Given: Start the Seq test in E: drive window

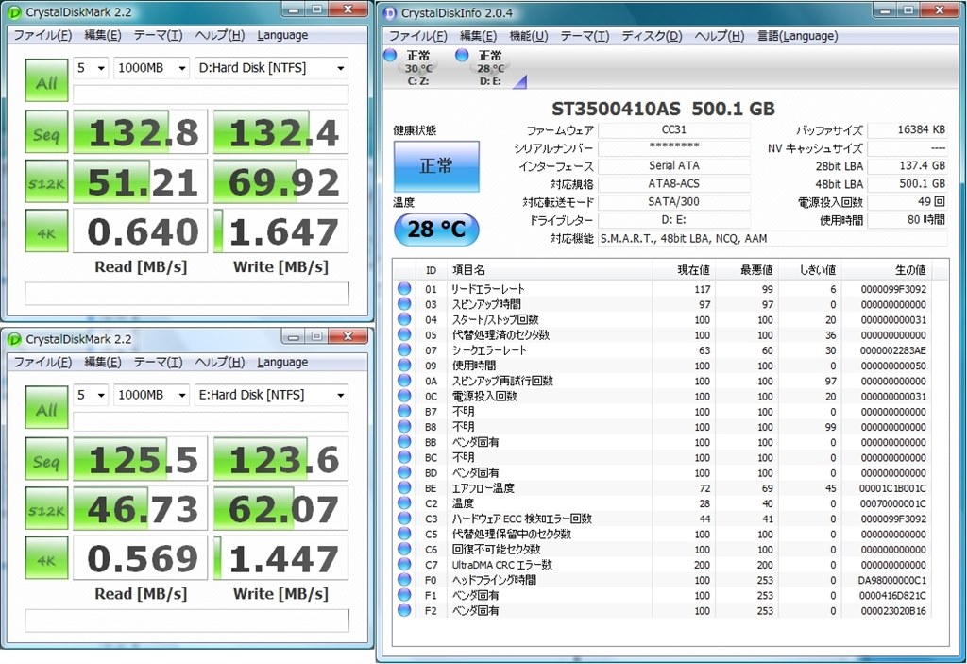Looking at the screenshot, I should coord(47,459).
